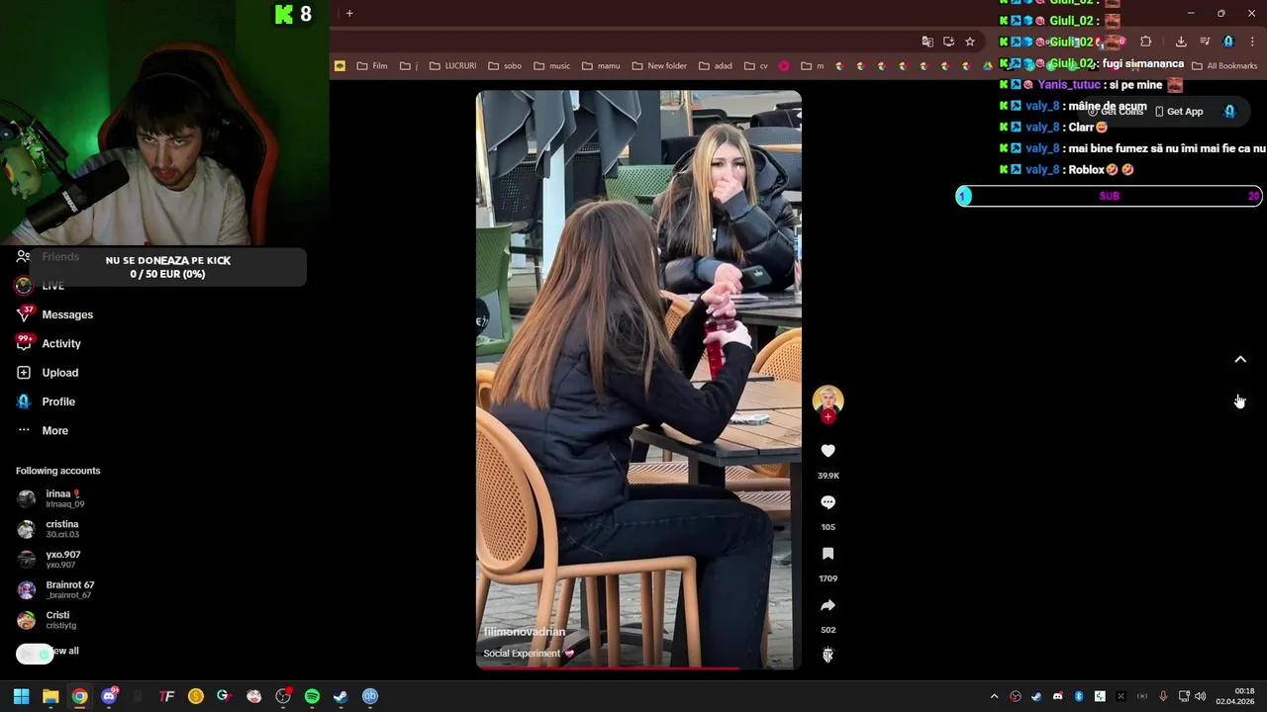Screen dimensions: 1267x712
Task: Open the gold coin app in taskbar
Action: point(196,696)
